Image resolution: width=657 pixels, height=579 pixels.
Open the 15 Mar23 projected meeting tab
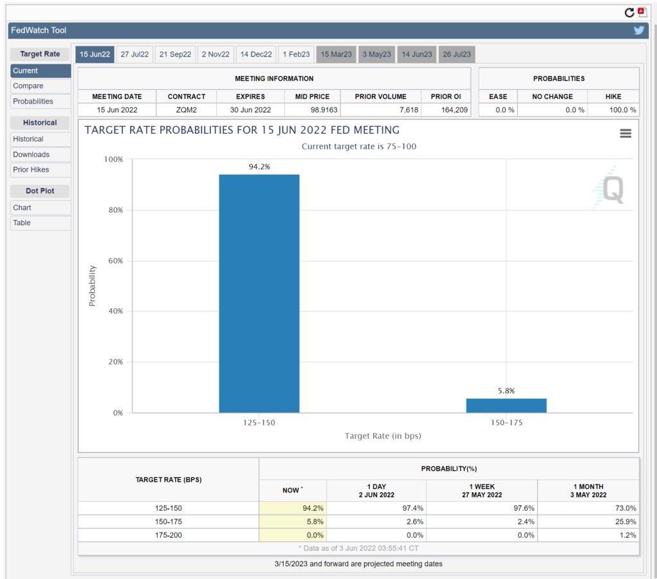click(336, 54)
